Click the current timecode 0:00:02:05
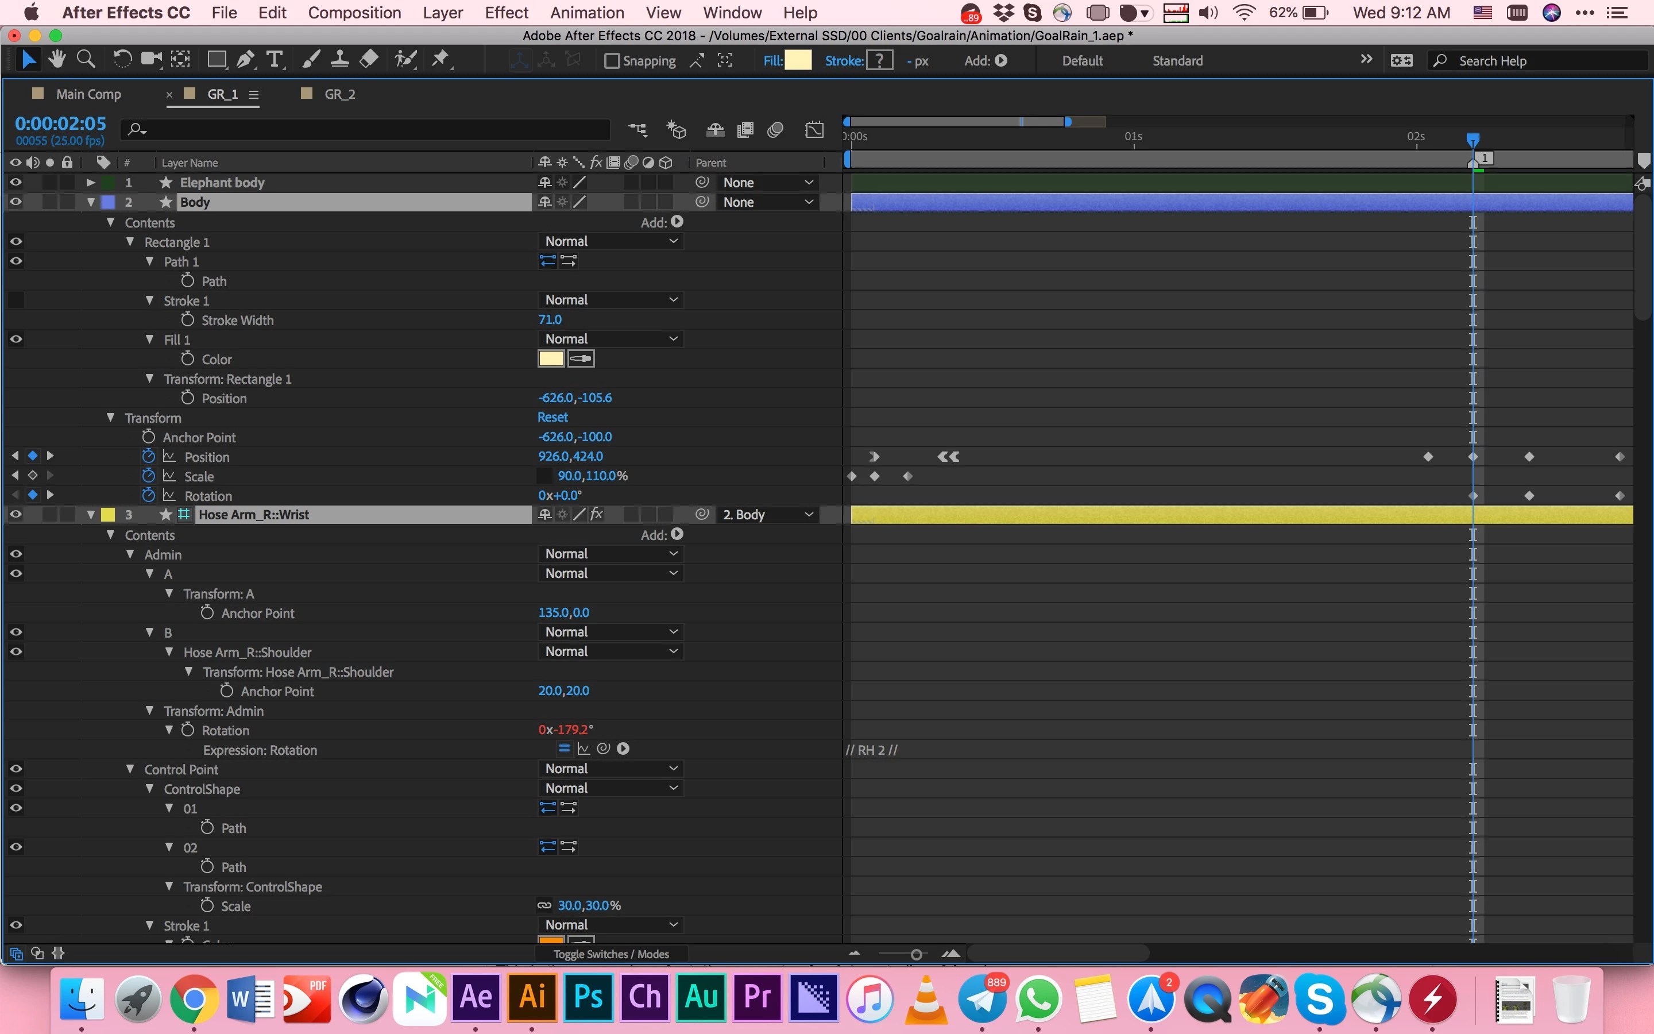 [60, 124]
